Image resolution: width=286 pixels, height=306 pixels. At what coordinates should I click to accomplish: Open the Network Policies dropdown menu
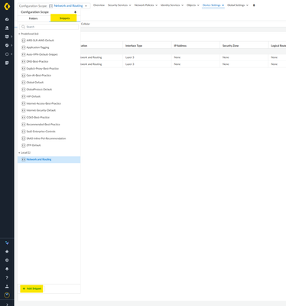point(146,5)
